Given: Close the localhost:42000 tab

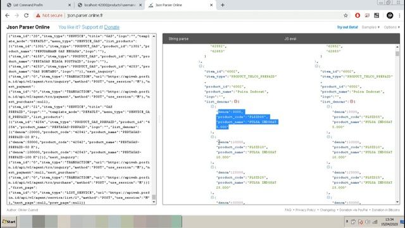Looking at the screenshot, I should pos(140,5).
